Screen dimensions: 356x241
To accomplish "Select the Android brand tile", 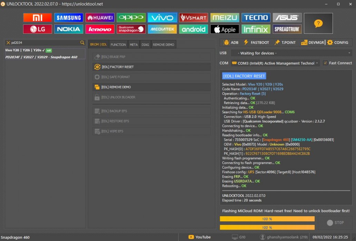I will [x=194, y=29].
